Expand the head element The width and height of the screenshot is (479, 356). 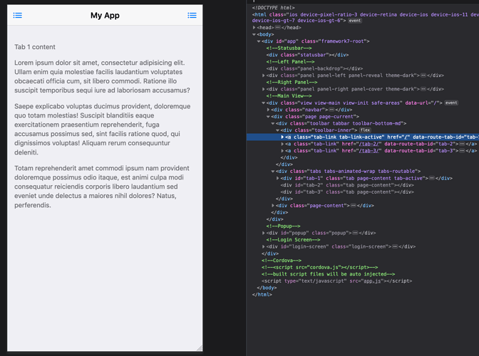click(254, 28)
